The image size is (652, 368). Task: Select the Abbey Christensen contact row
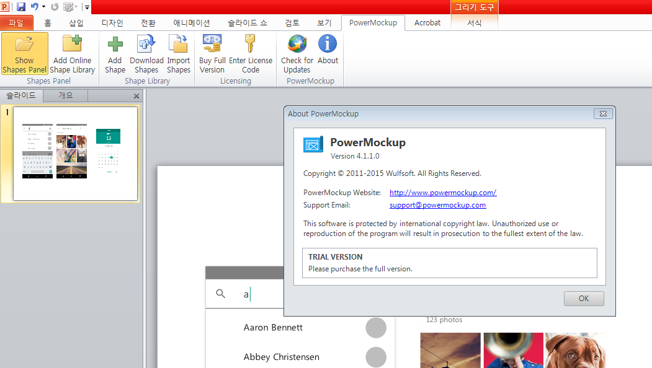(300, 357)
